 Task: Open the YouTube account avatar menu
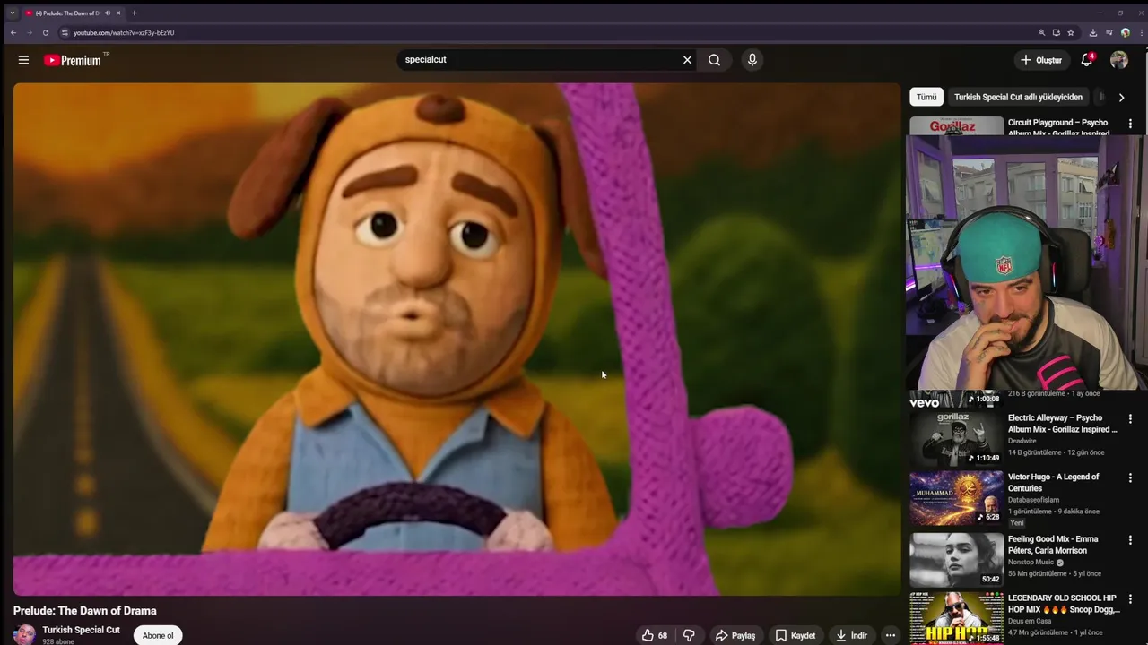pos(1119,60)
